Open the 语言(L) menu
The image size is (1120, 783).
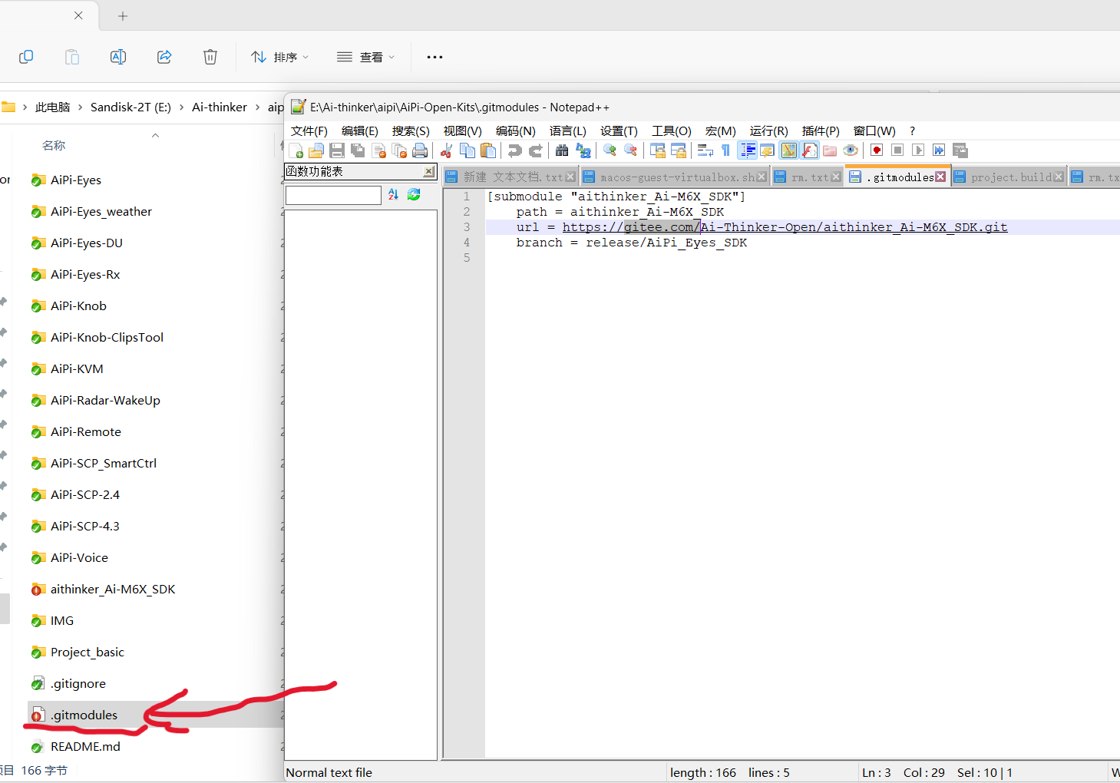568,131
